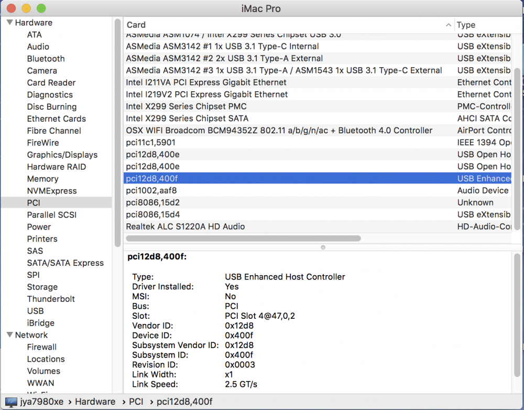
Task: Open SATA/SATA Express category
Action: click(65, 263)
